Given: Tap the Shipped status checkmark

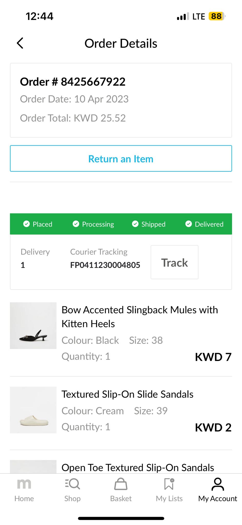Looking at the screenshot, I should 135,224.
